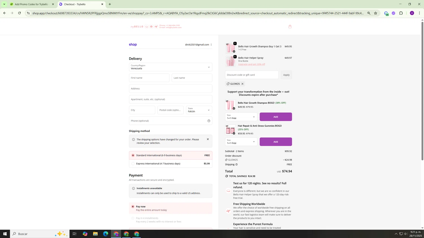
Task: Open tab search dropdown arrow
Action: click(x=4, y=4)
